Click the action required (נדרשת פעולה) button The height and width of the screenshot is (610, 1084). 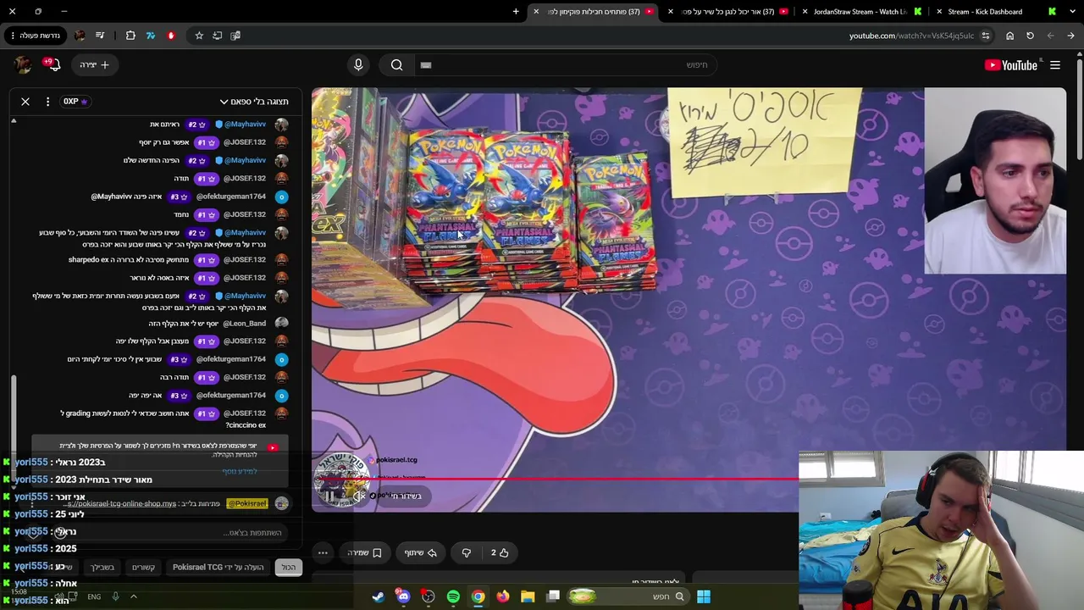pyautogui.click(x=34, y=36)
